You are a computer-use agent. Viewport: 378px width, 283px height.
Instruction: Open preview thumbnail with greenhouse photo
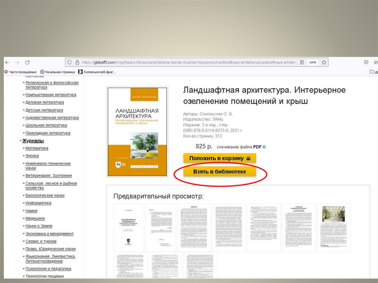coord(334,228)
